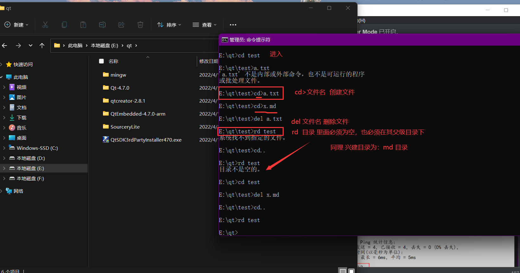This screenshot has height=273, width=520.
Task: Open recent locations dropdown chevron
Action: [30, 46]
